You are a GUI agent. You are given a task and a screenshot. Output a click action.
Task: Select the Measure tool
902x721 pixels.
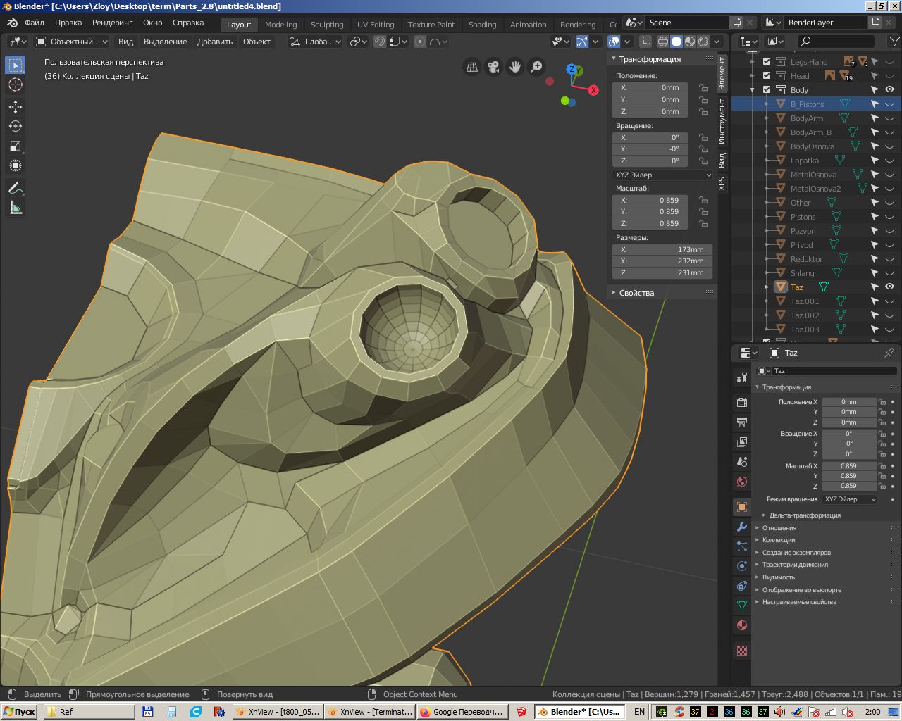(x=16, y=208)
